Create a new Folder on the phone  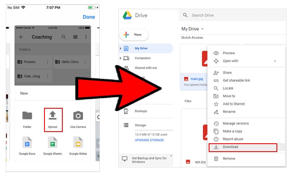[27, 120]
